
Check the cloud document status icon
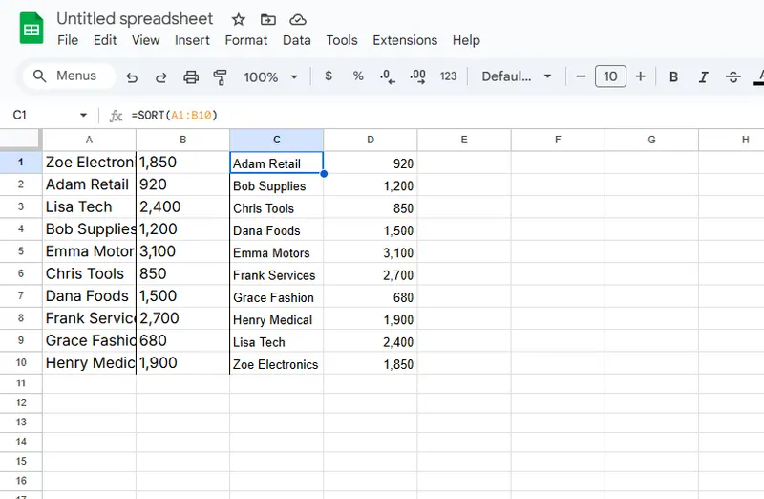(298, 19)
